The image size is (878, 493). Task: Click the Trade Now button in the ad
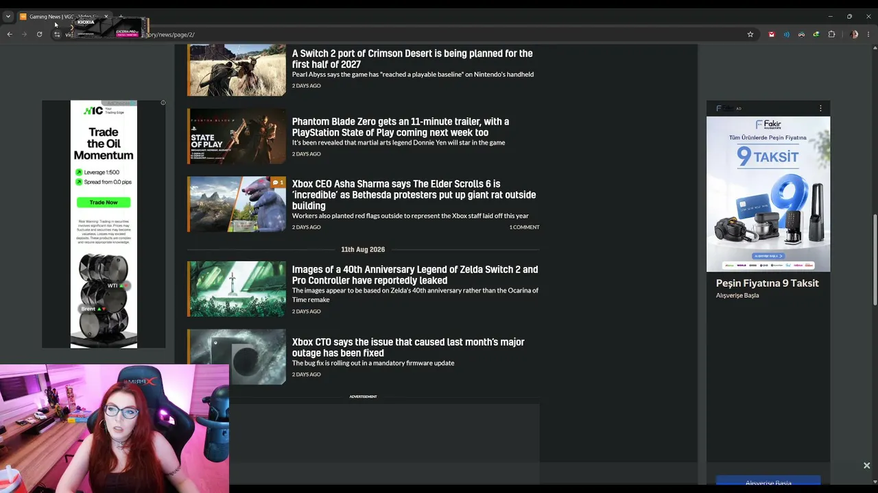(104, 202)
